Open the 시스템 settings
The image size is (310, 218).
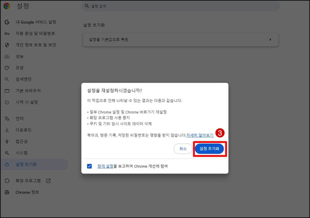coord(22,153)
